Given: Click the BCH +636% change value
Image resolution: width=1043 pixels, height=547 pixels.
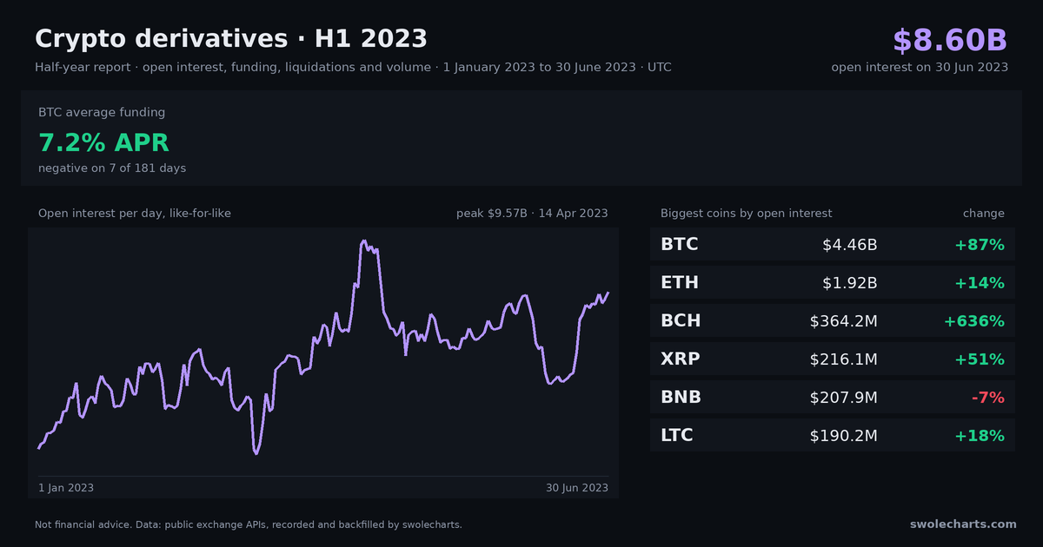Looking at the screenshot, I should (x=974, y=320).
